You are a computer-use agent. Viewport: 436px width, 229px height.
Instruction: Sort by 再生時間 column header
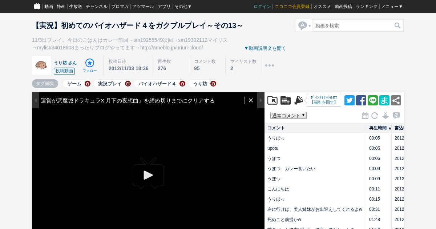click(x=379, y=128)
